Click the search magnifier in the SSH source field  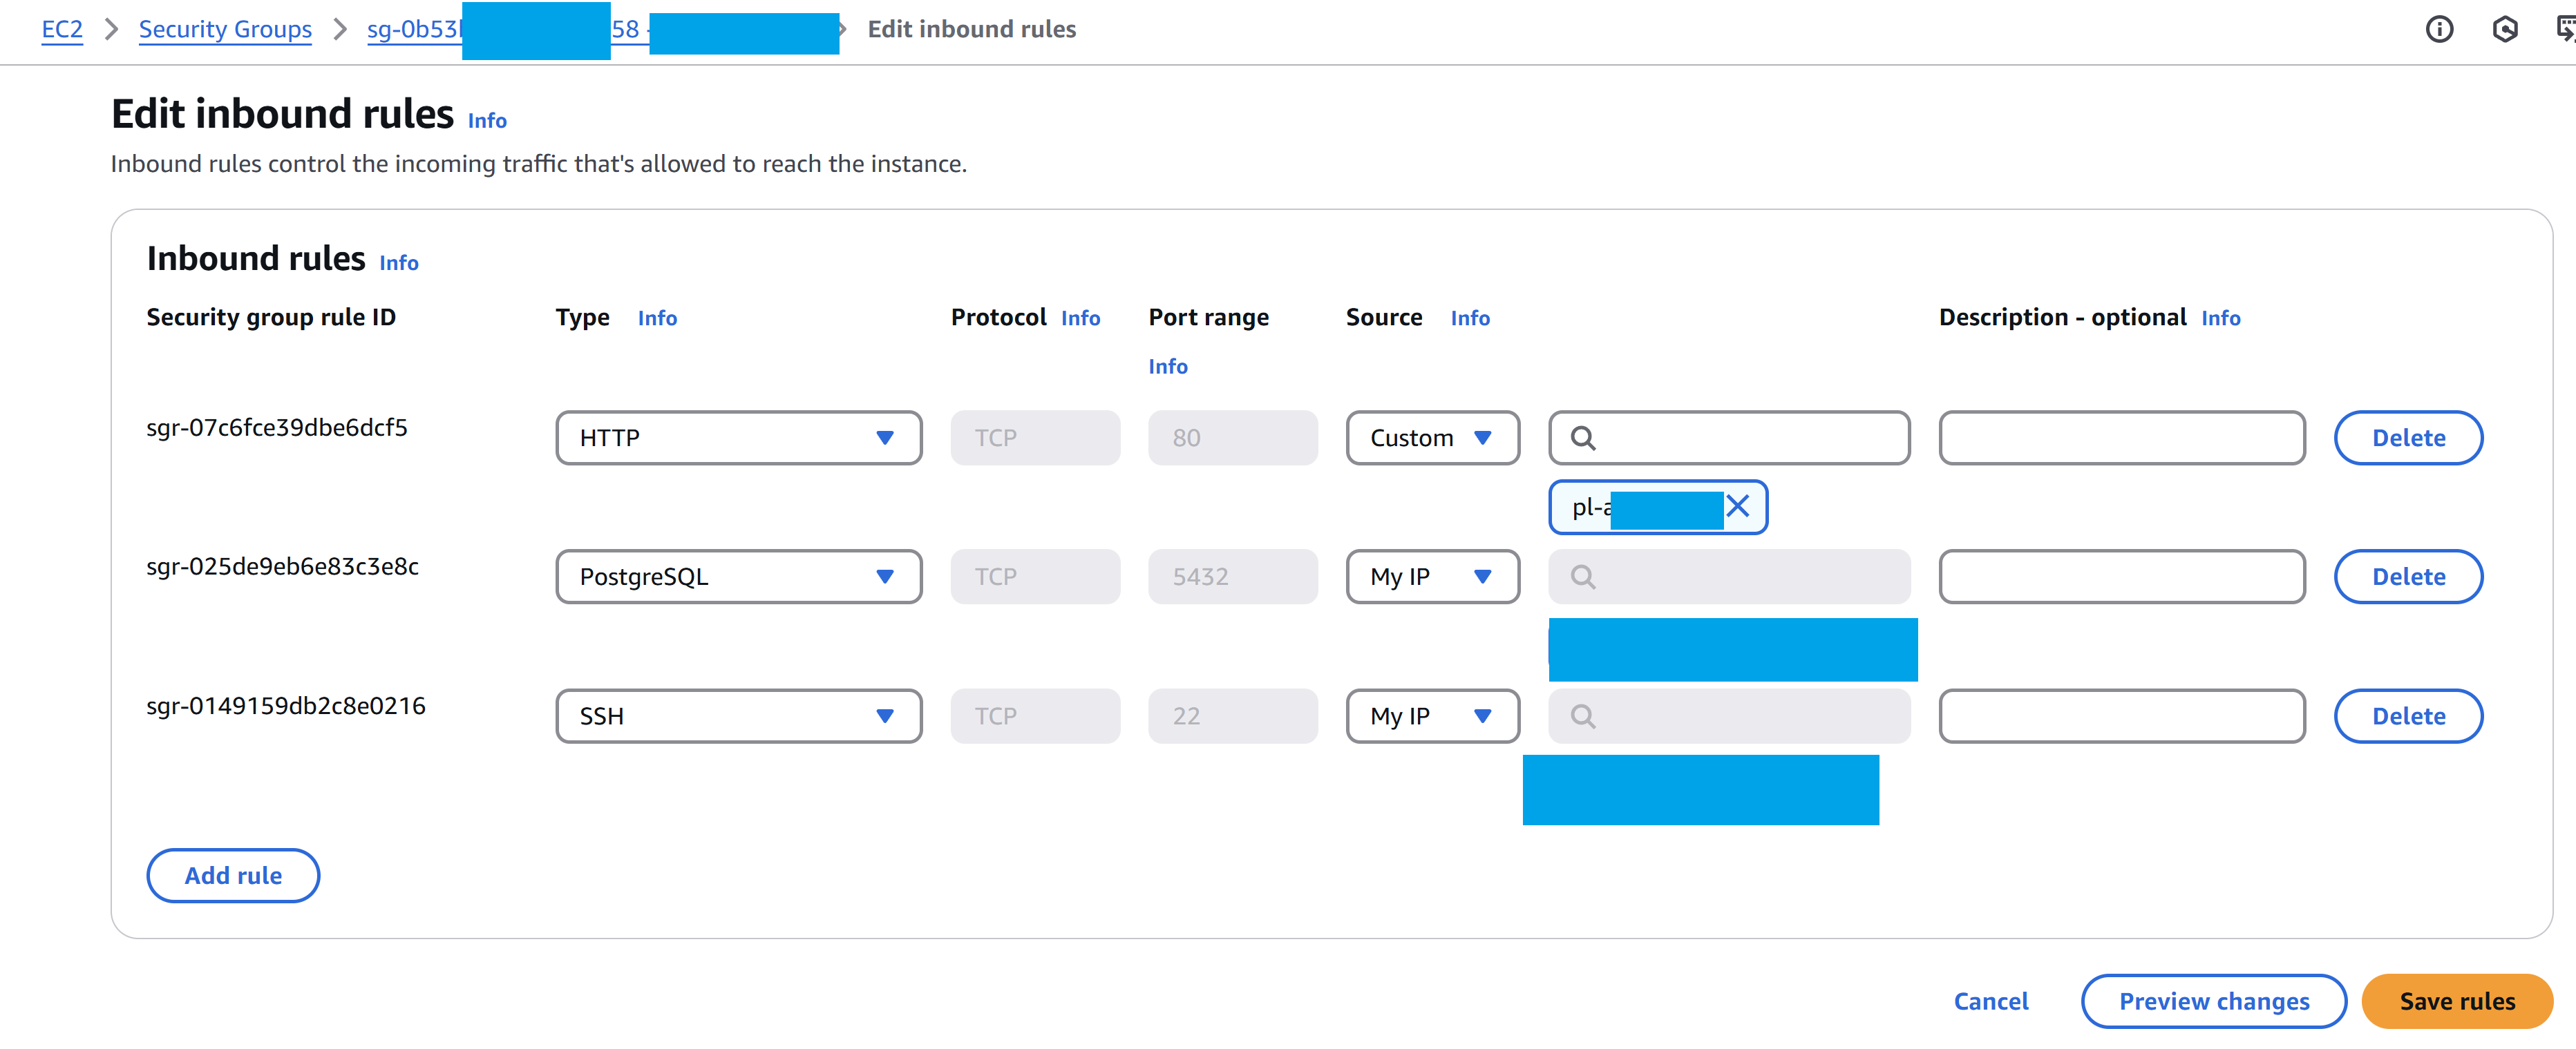point(1584,715)
